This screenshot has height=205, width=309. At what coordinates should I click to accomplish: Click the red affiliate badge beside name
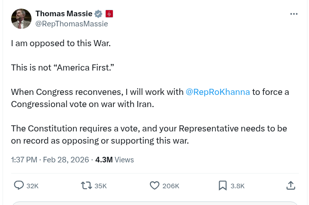[109, 14]
